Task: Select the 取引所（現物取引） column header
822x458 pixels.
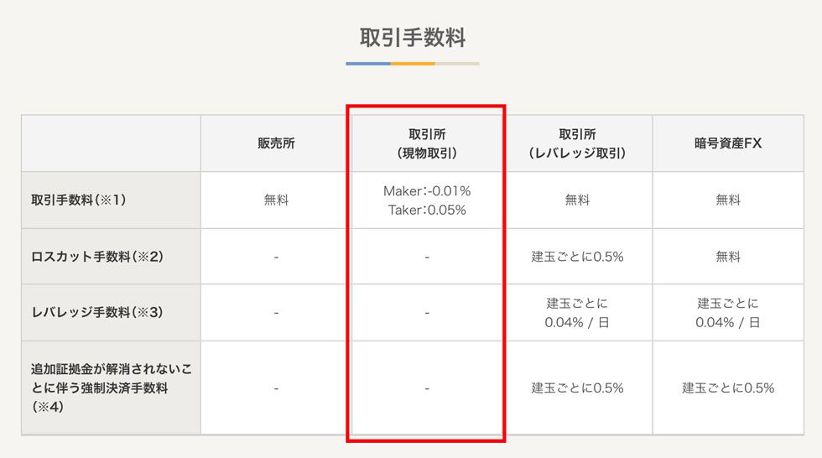Action: click(x=426, y=143)
